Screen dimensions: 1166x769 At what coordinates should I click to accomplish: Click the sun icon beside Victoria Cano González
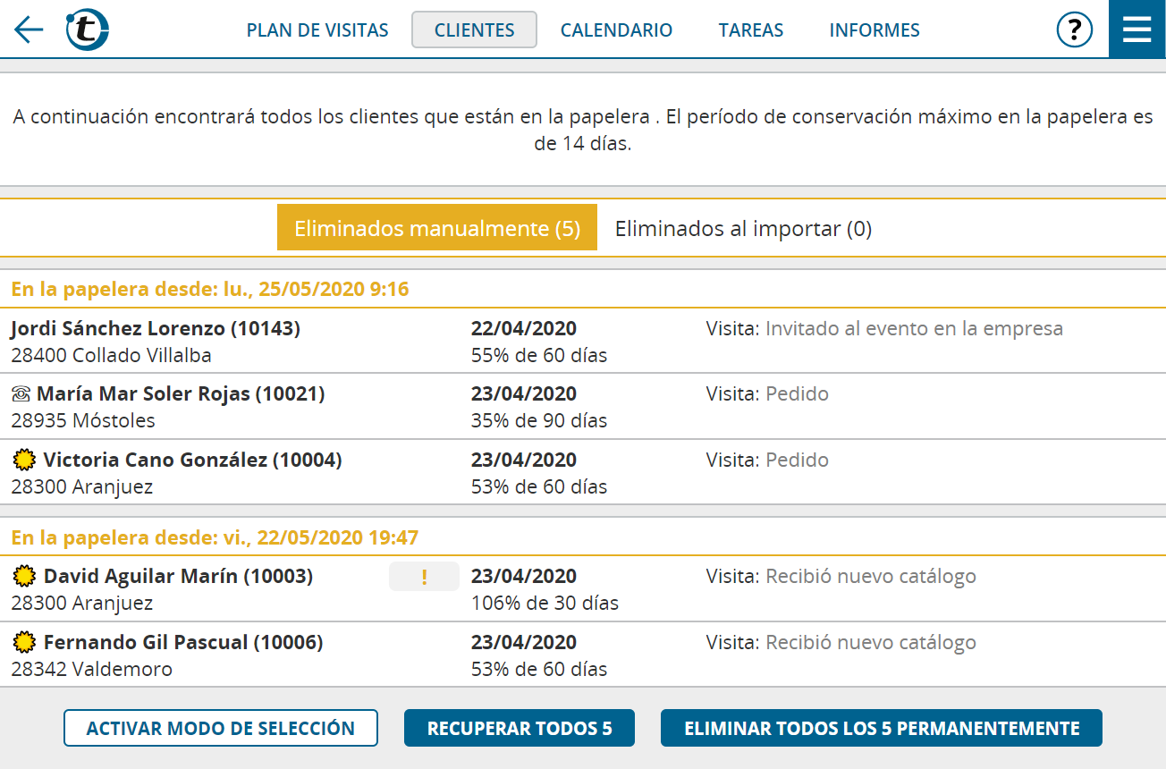coord(24,461)
